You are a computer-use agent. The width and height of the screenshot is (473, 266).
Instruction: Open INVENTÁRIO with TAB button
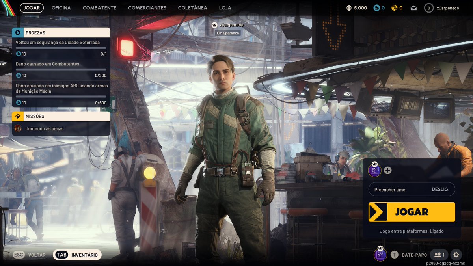[x=77, y=255]
